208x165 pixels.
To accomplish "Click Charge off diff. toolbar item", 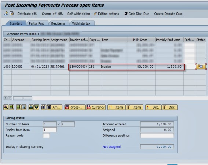I will tap(52, 14).
